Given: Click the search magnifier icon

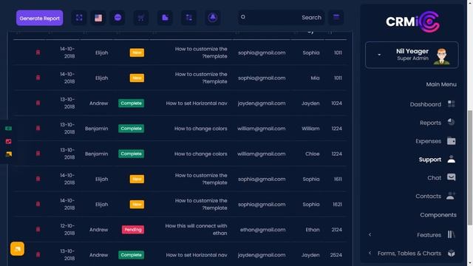Looking at the screenshot, I should click(x=243, y=17).
